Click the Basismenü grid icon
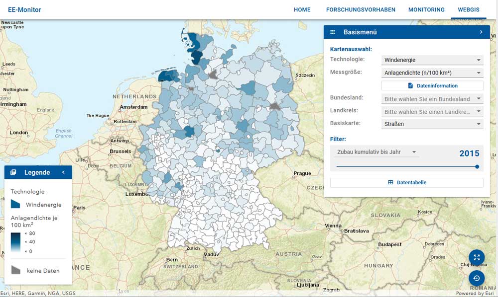Image resolution: width=498 pixels, height=297 pixels. (x=333, y=32)
